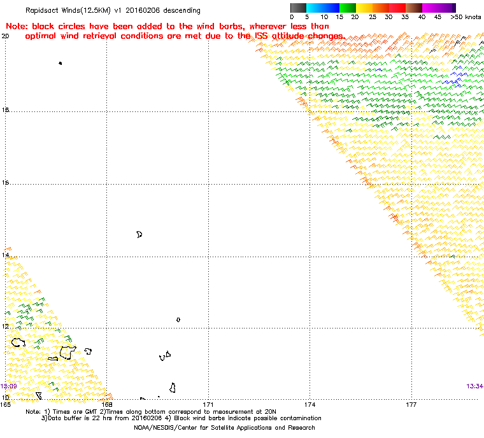484x438 pixels.
Task: Click the longitude label '171'
Action: pos(208,404)
